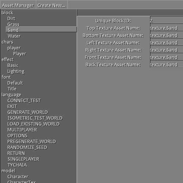The height and width of the screenshot is (183, 183).
Task: Open the Asset Manager menu
Action: pos(18,5)
